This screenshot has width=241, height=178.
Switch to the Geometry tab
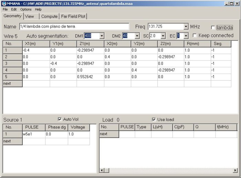pos(13,16)
